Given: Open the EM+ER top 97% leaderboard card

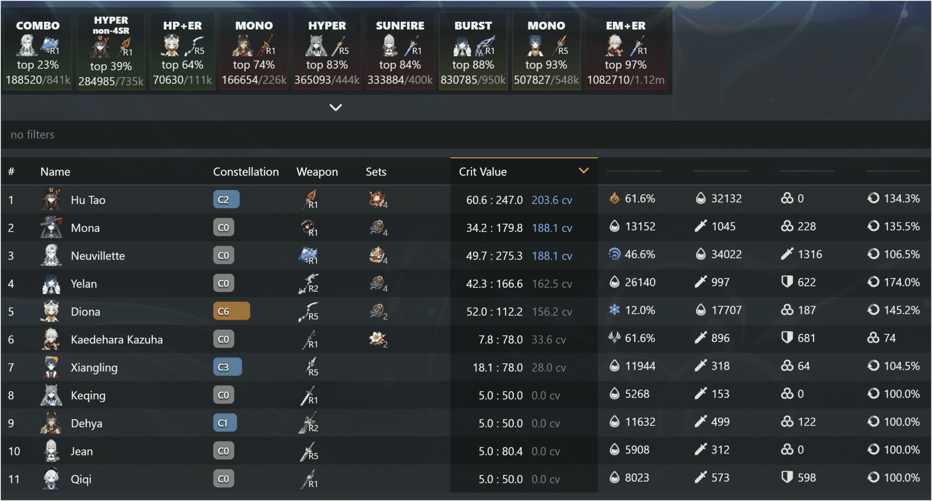Looking at the screenshot, I should tap(625, 52).
